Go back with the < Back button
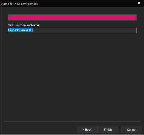The image size is (144, 135). pos(87,129)
